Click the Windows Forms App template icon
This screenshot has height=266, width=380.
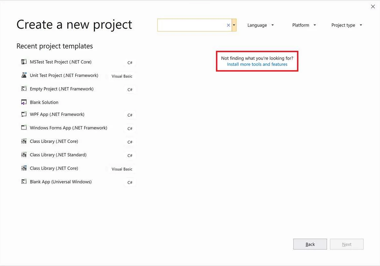pyautogui.click(x=24, y=127)
